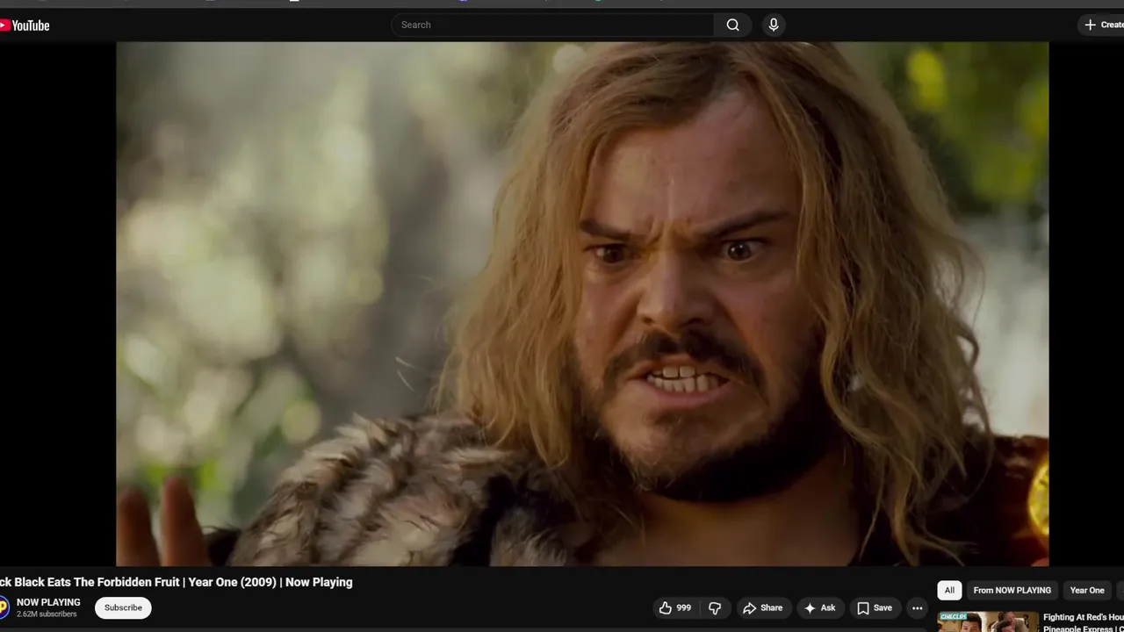Open the NOW PLAYING channel name link
The image size is (1124, 632).
click(48, 602)
